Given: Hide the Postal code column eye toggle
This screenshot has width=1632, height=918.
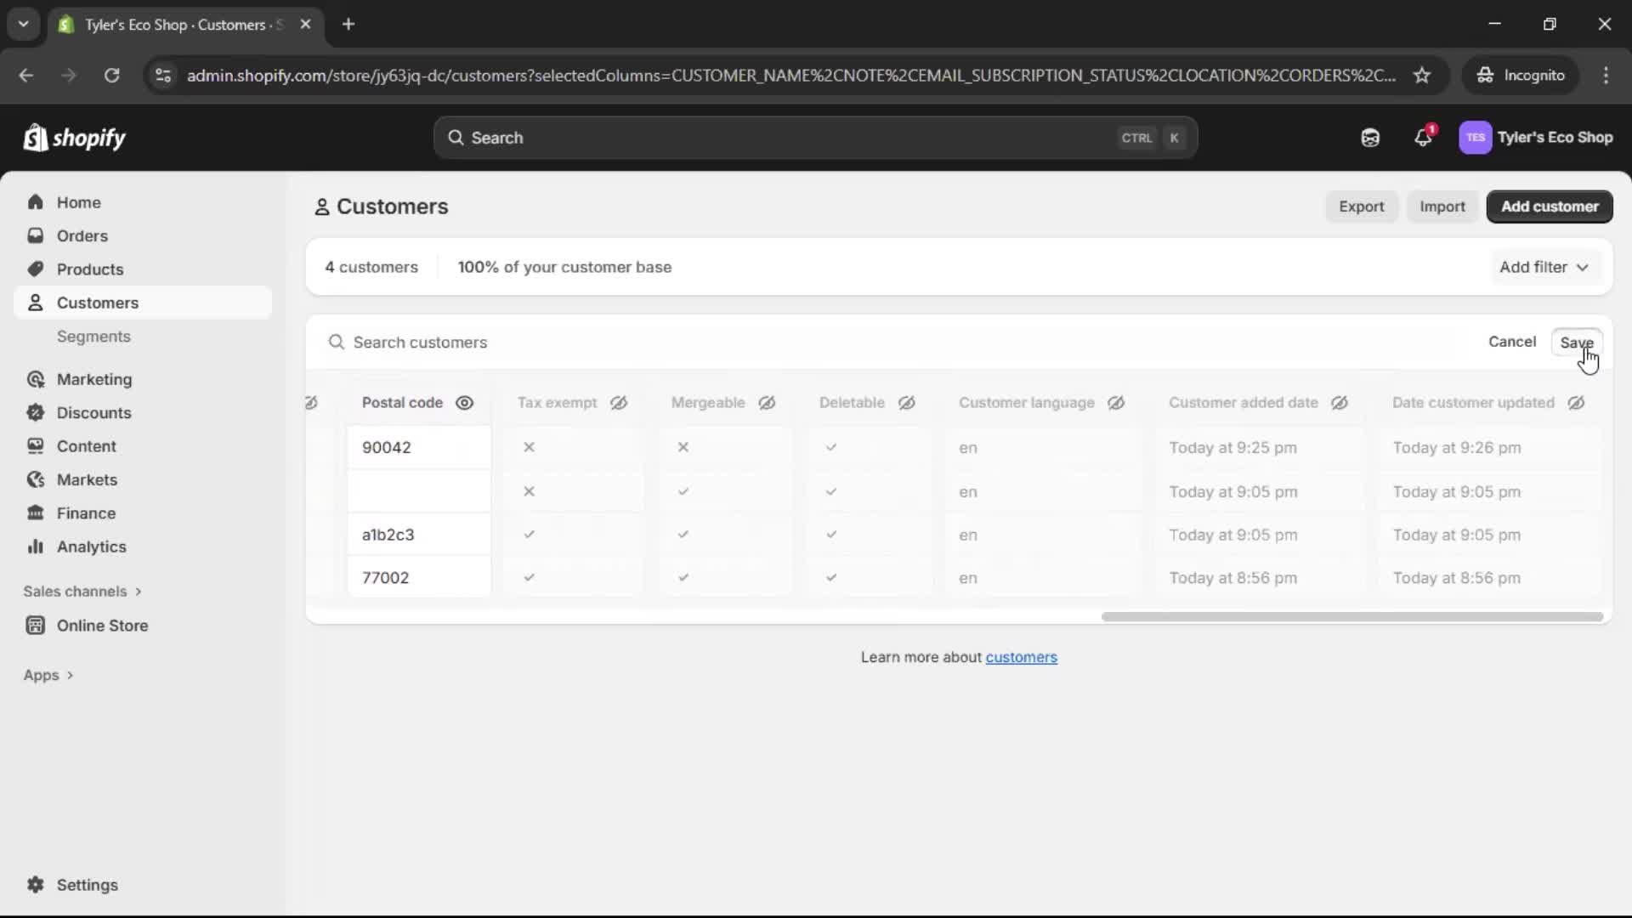Looking at the screenshot, I should [465, 403].
